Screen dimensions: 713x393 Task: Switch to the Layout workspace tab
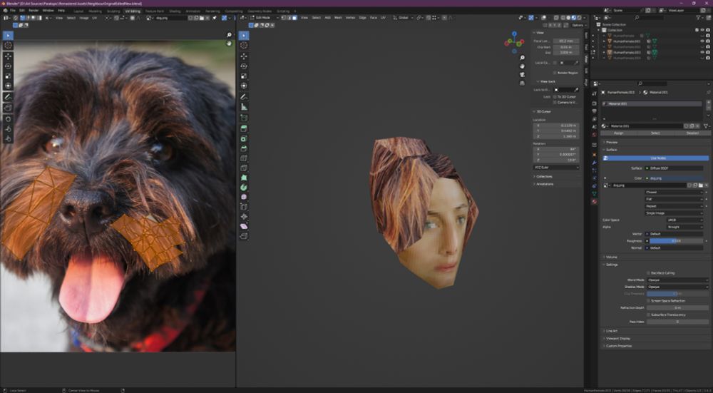point(78,11)
